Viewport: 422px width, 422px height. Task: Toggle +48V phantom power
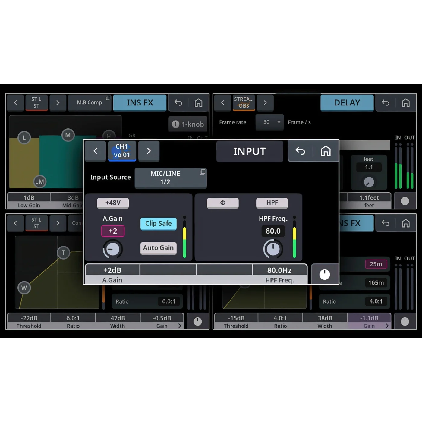[x=113, y=203]
